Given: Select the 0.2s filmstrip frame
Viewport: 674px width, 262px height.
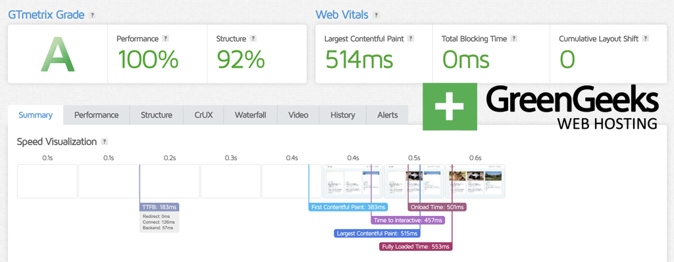Looking at the screenshot, I should pyautogui.click(x=169, y=181).
